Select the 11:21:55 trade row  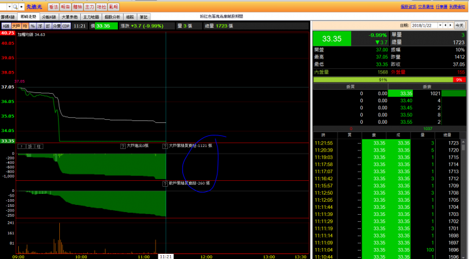[387, 143]
